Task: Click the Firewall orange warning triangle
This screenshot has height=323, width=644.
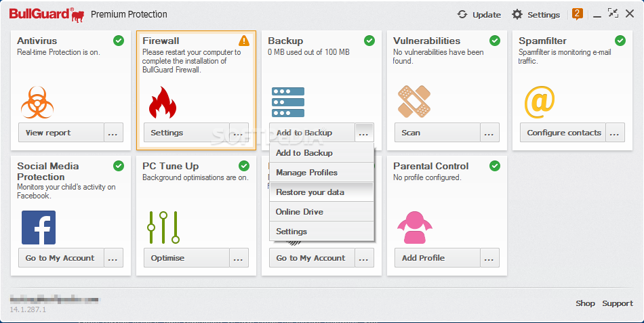Action: click(244, 40)
